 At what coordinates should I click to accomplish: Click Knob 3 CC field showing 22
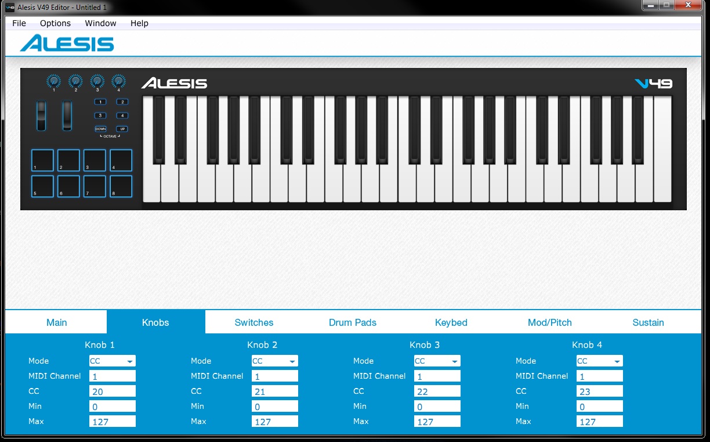pos(437,391)
